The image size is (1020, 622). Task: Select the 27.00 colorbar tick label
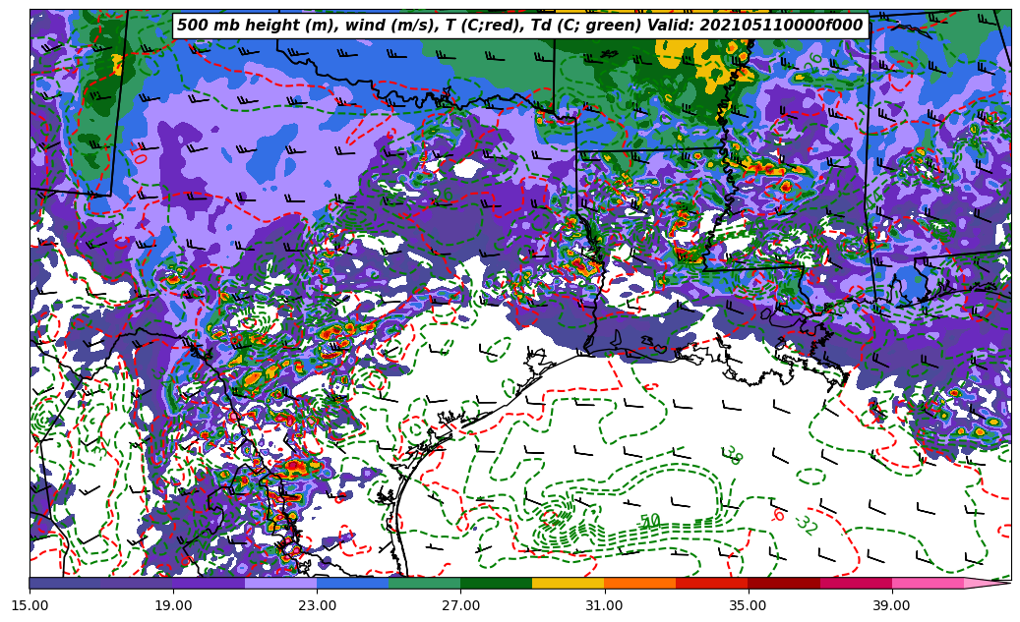click(460, 605)
